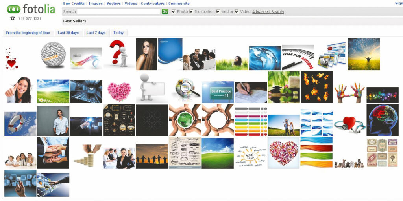This screenshot has height=201, width=403.
Task: Select the Innovate word sphere thumbnail
Action: (x=53, y=55)
